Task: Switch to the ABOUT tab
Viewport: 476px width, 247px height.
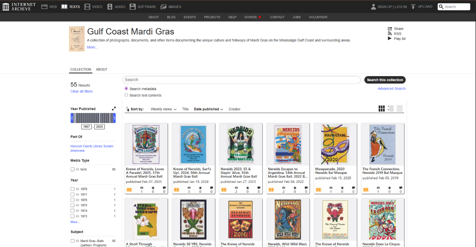Action: (101, 69)
